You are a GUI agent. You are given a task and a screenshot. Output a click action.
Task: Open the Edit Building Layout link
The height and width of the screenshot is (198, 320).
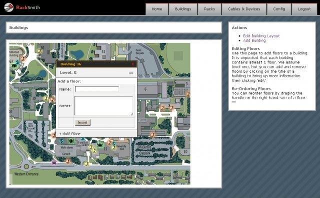261,36
